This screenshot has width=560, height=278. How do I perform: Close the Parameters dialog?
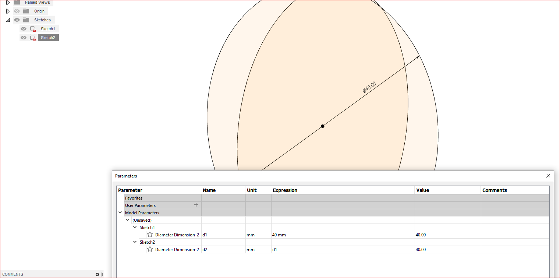click(x=548, y=176)
